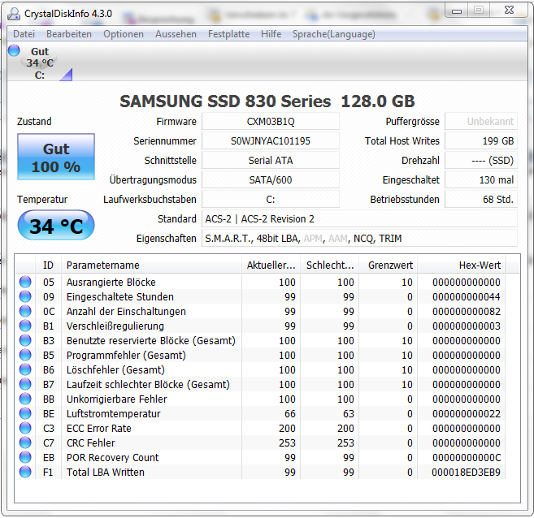Click the SAMSUNG SSD 830 Series title
534x518 pixels.
[267, 101]
